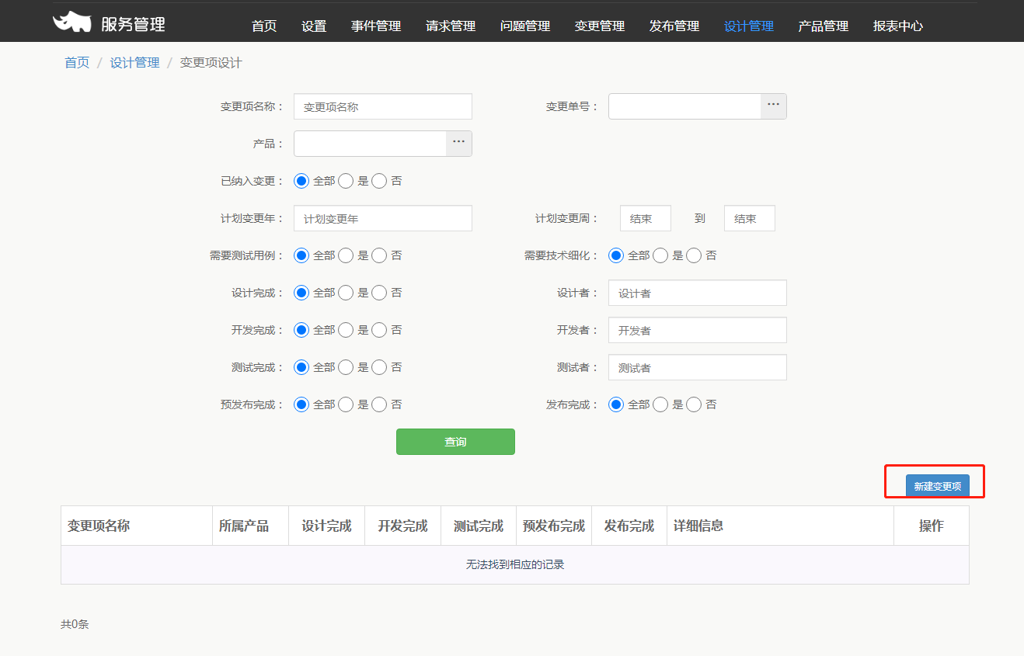The width and height of the screenshot is (1024, 656).
Task: Focus the 产品 input field
Action: [370, 144]
